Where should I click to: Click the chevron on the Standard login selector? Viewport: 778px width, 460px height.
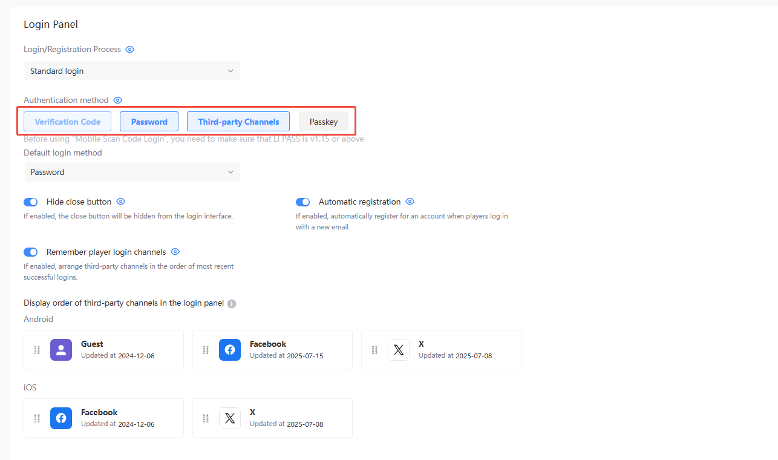pos(230,71)
